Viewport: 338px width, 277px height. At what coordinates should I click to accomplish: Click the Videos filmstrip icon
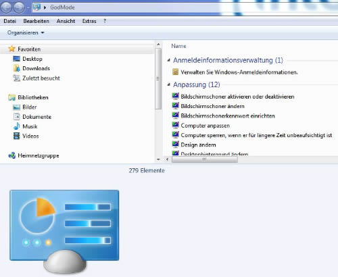coord(16,136)
